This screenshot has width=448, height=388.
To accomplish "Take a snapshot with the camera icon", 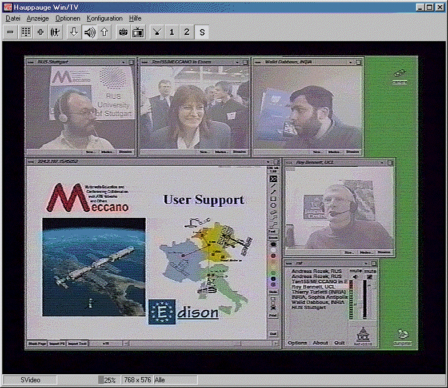I will pos(123,32).
